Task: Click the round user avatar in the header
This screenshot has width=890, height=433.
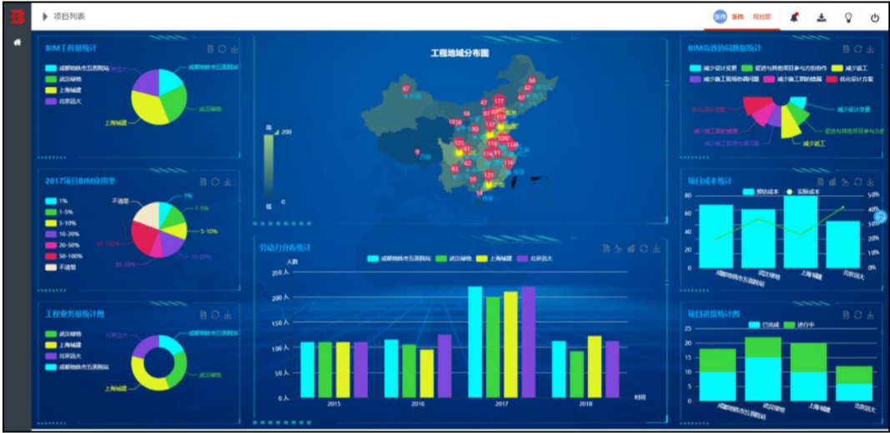Action: (x=720, y=17)
